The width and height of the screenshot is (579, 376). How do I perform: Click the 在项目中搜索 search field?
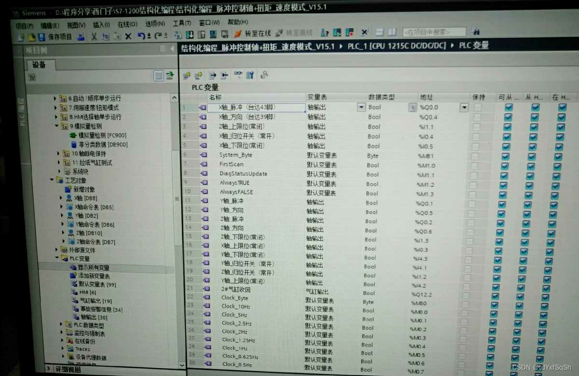pyautogui.click(x=434, y=32)
